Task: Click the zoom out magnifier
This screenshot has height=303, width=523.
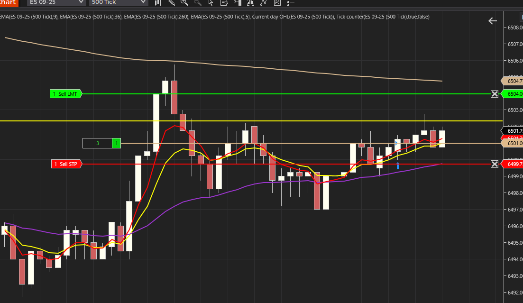Action: click(x=197, y=3)
